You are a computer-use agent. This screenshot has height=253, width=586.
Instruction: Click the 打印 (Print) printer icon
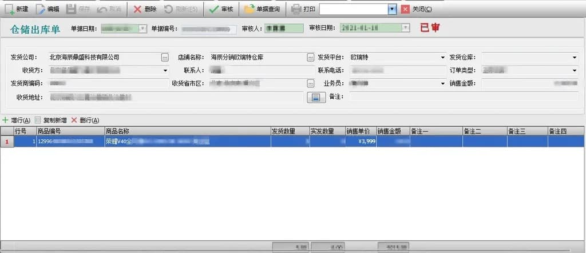pyautogui.click(x=296, y=9)
